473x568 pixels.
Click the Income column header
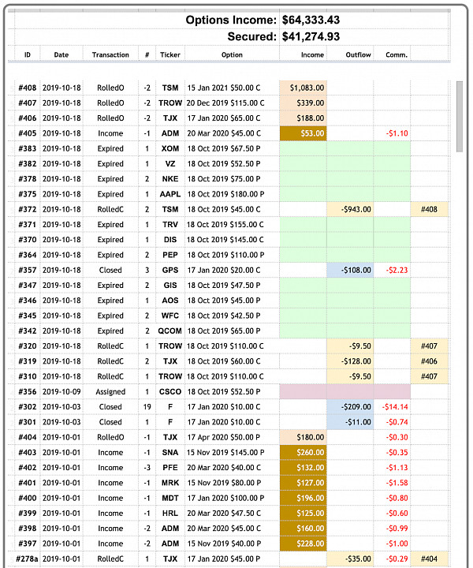click(312, 54)
